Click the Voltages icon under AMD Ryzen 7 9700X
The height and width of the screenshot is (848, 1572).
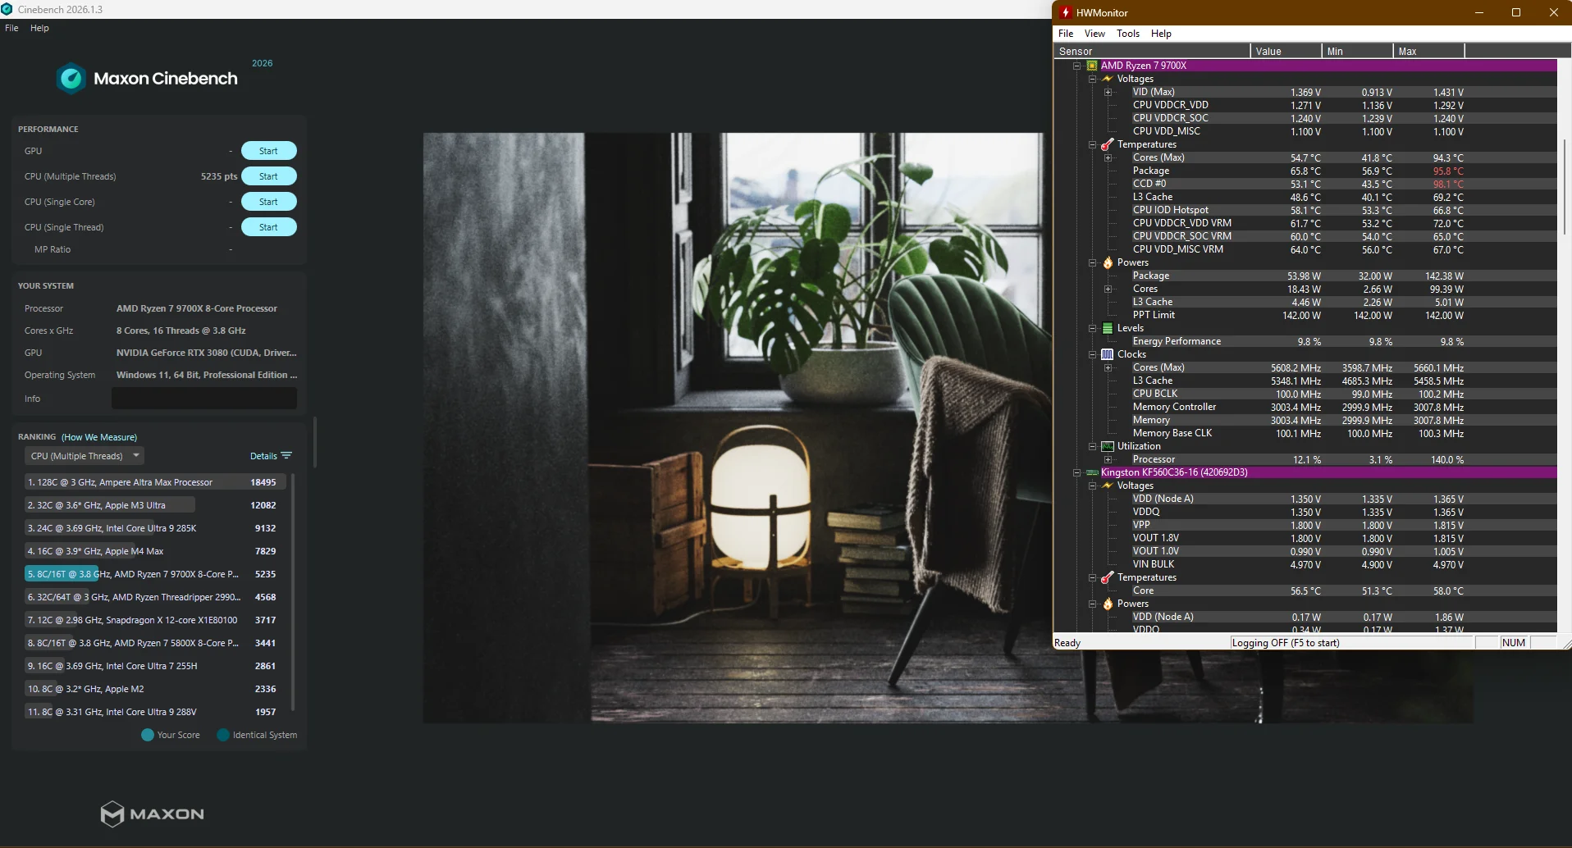[1108, 79]
